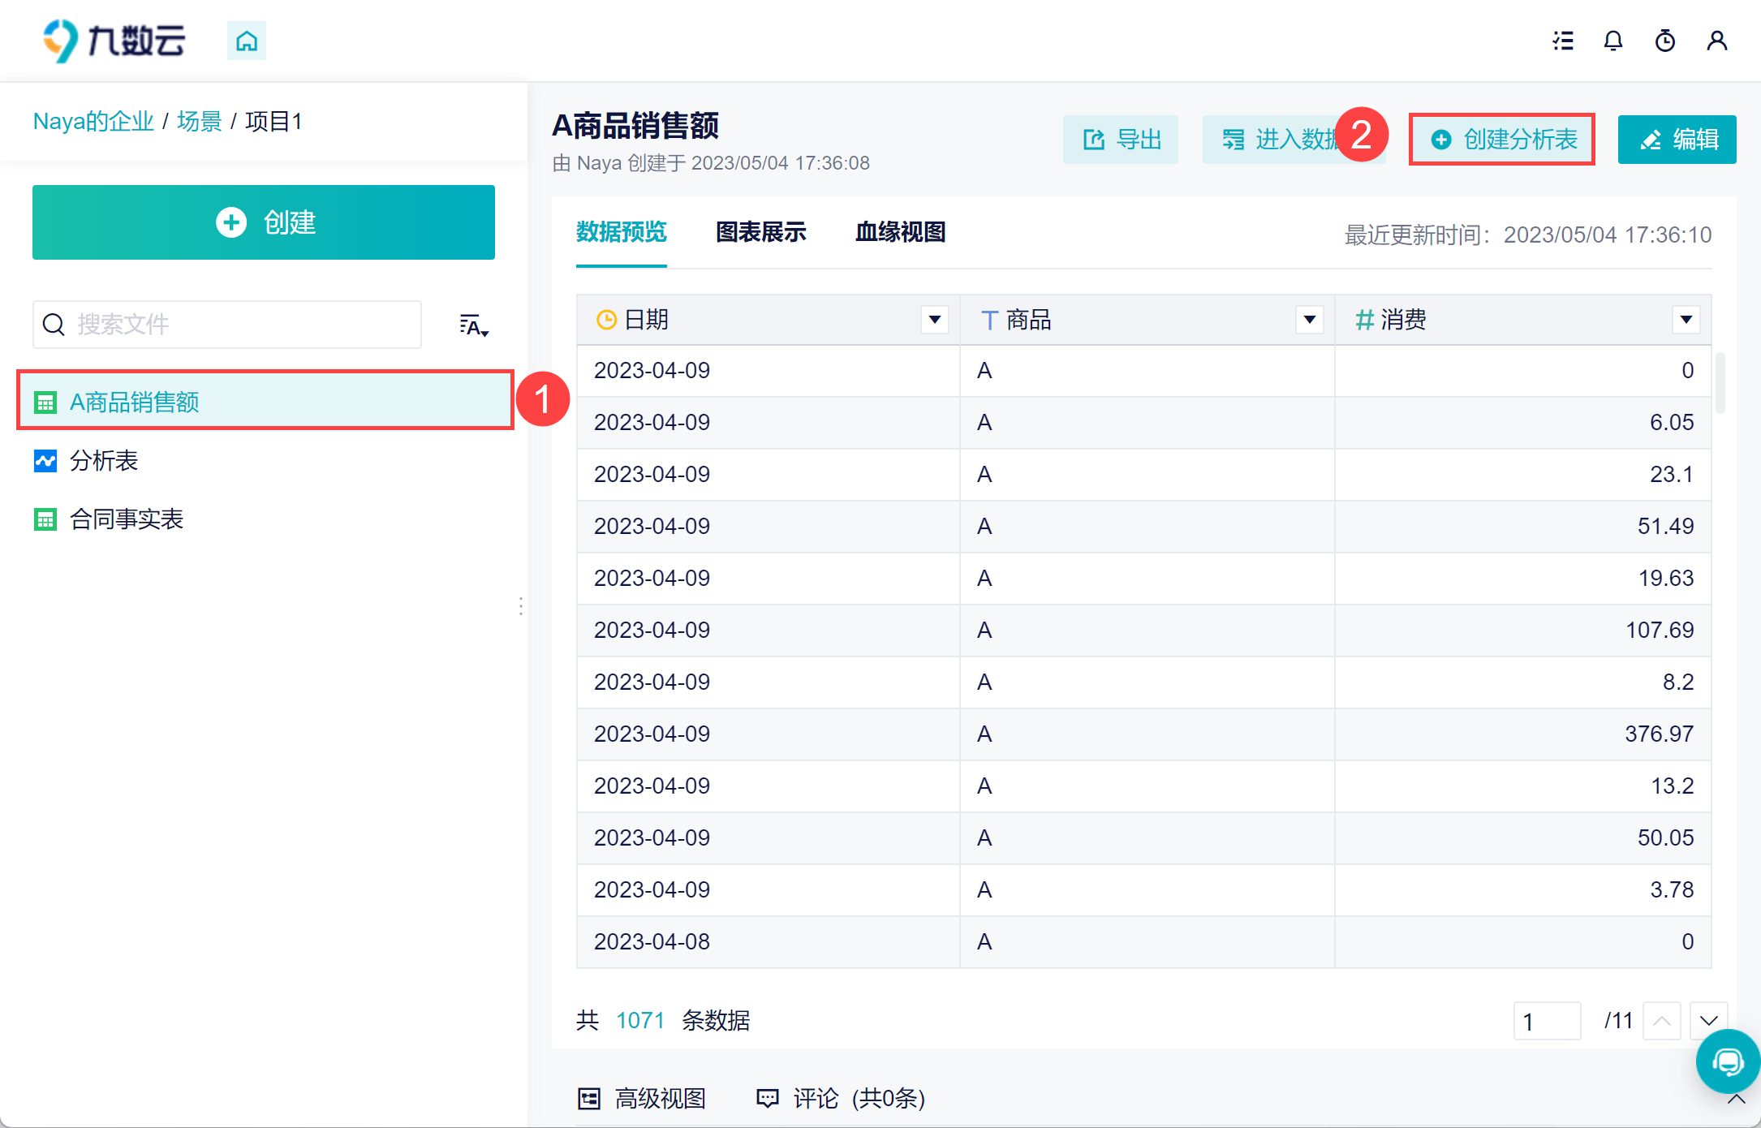This screenshot has width=1761, height=1128.
Task: Click the timer clock icon
Action: (1664, 41)
